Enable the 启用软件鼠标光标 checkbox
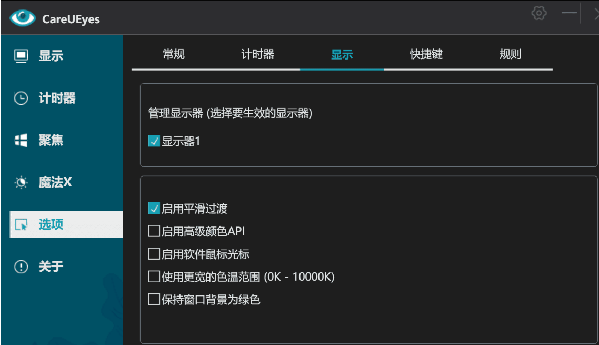Screen dimensions: 599x345 click(x=154, y=254)
